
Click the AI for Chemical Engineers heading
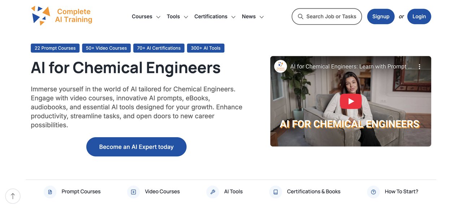(126, 68)
